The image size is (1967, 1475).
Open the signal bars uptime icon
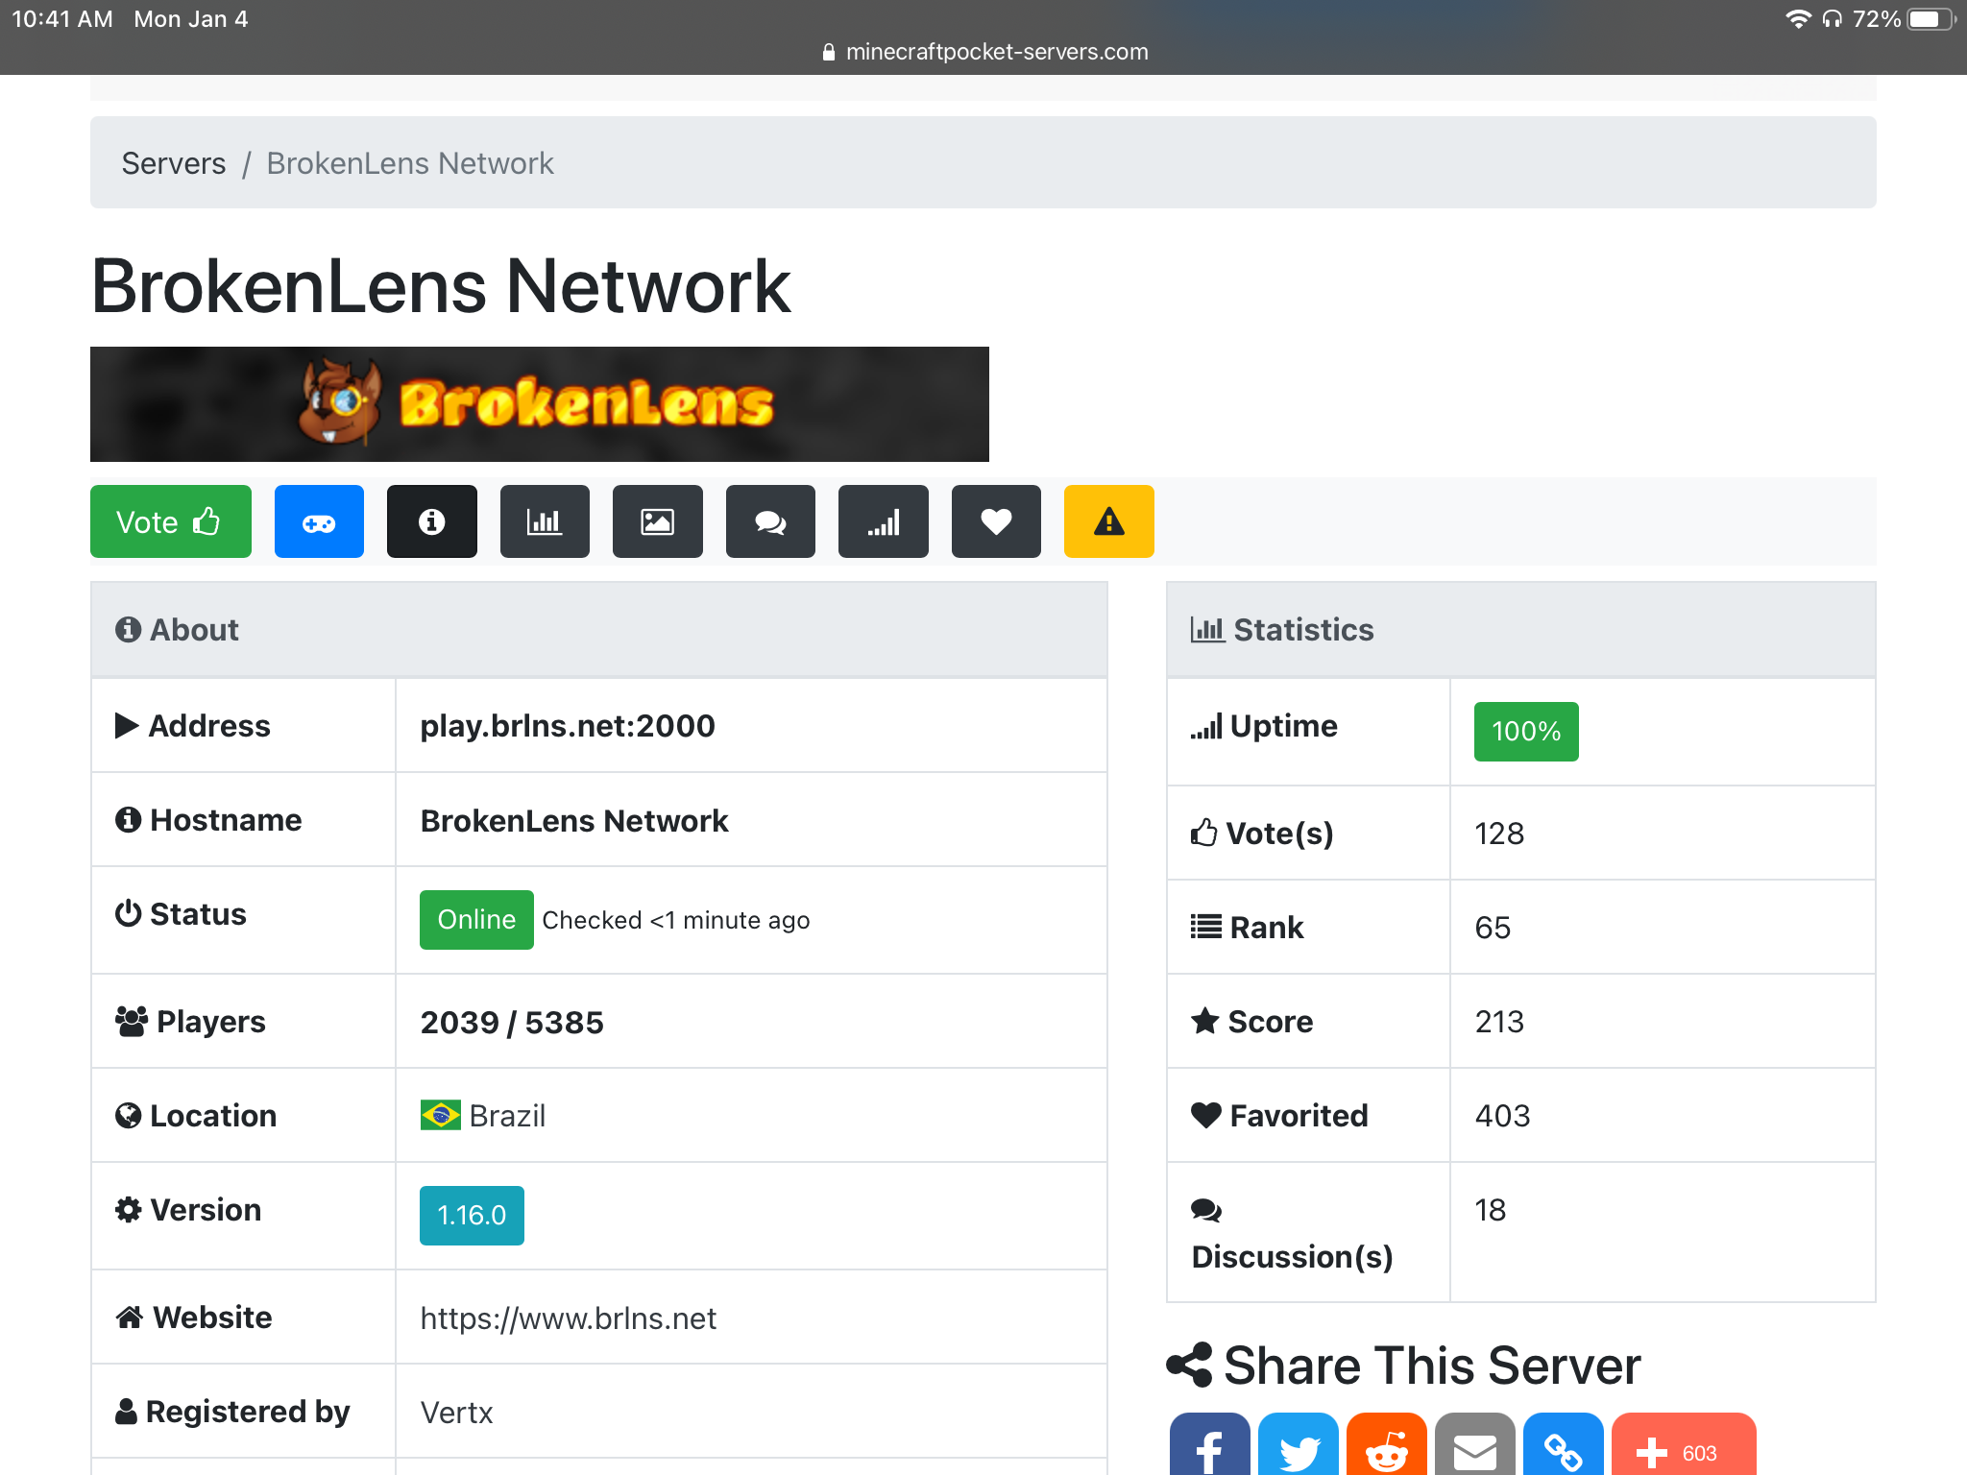point(884,521)
